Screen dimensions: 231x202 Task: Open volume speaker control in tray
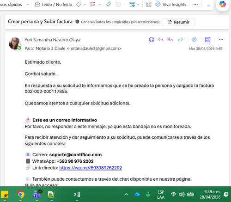[182, 195]
